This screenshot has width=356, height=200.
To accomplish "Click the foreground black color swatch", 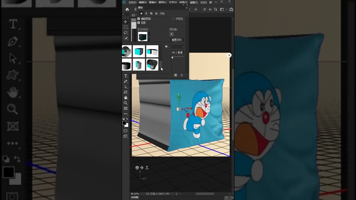I will (124, 123).
